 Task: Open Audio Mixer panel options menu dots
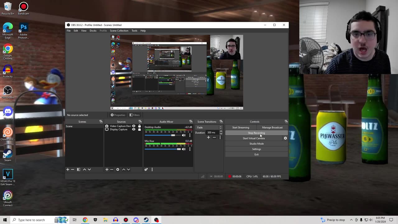pyautogui.click(x=152, y=170)
